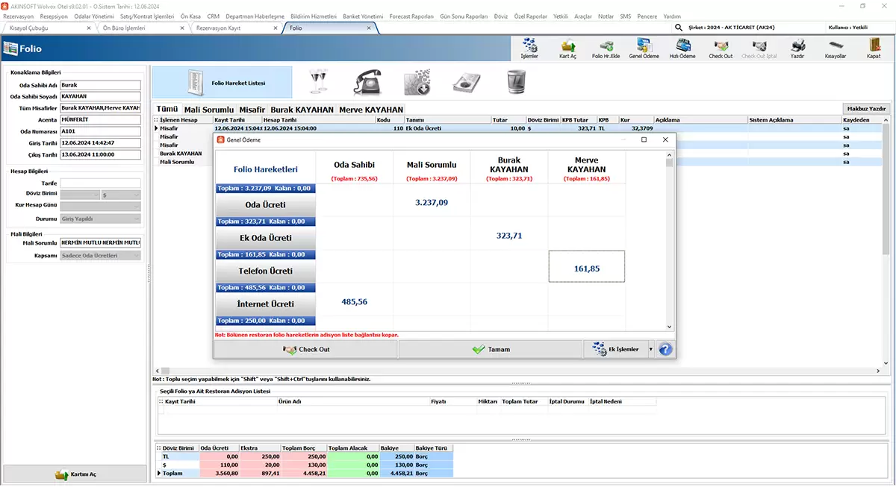Open Hızlı Ödeme from the toolbar
896x487 pixels.
(682, 49)
